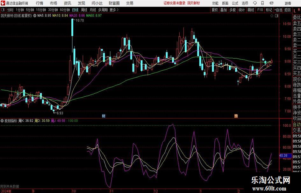Click the 10.70 high price label
This screenshot has width=301, height=193.
coord(80,21)
